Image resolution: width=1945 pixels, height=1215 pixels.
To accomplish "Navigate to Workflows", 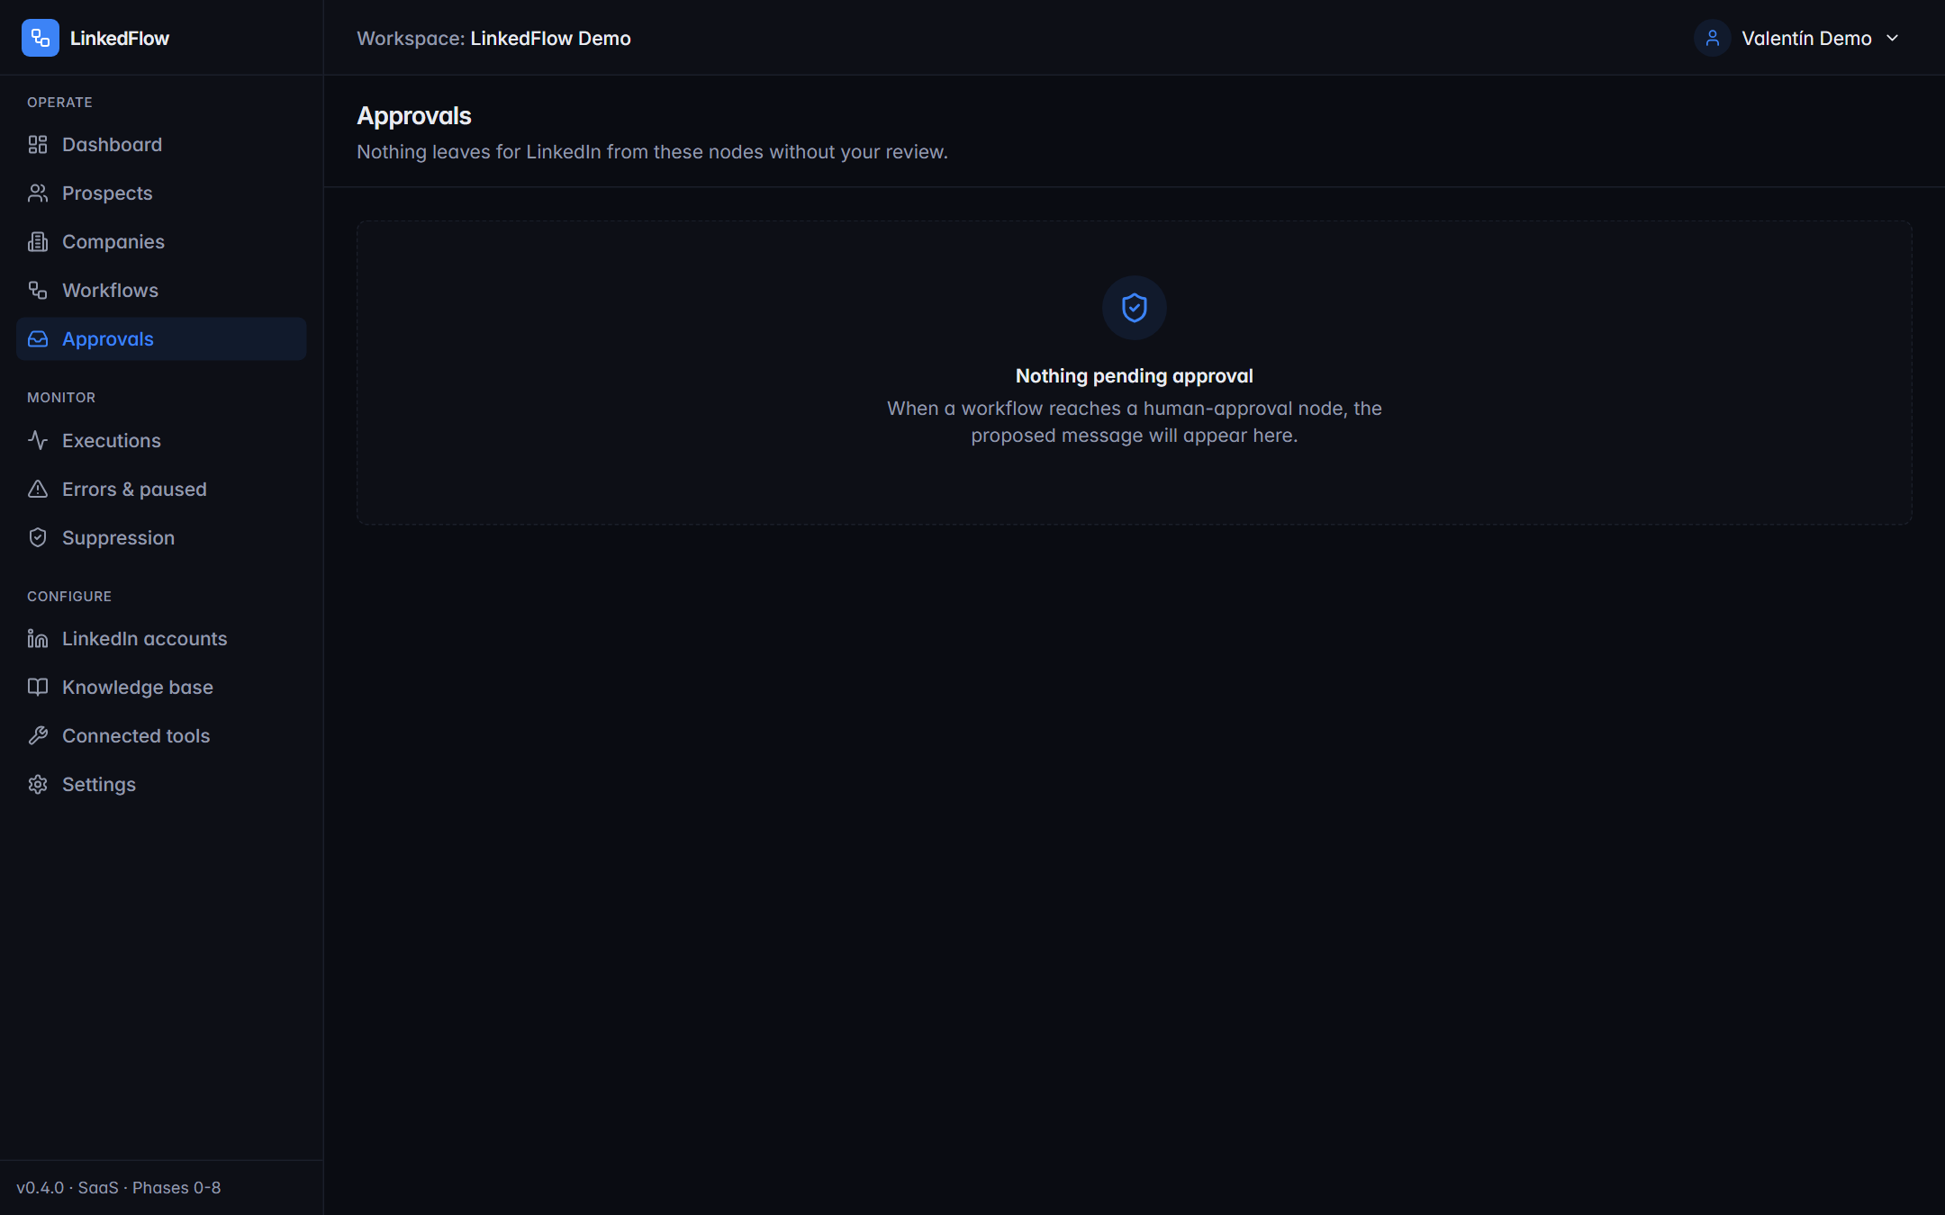I will click(x=161, y=291).
